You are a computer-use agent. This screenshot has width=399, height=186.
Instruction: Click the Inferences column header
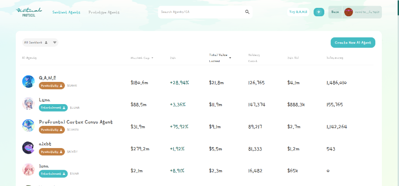(x=335, y=58)
